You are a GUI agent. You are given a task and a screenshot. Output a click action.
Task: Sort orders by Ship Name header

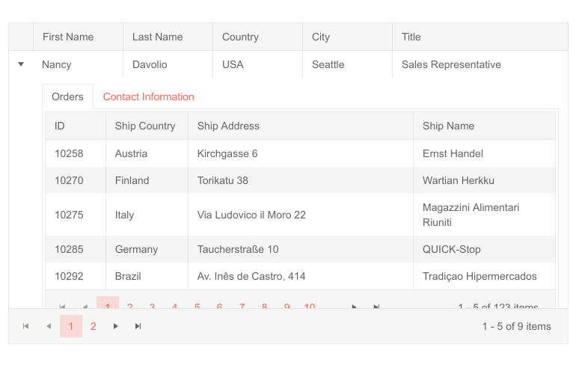484,126
